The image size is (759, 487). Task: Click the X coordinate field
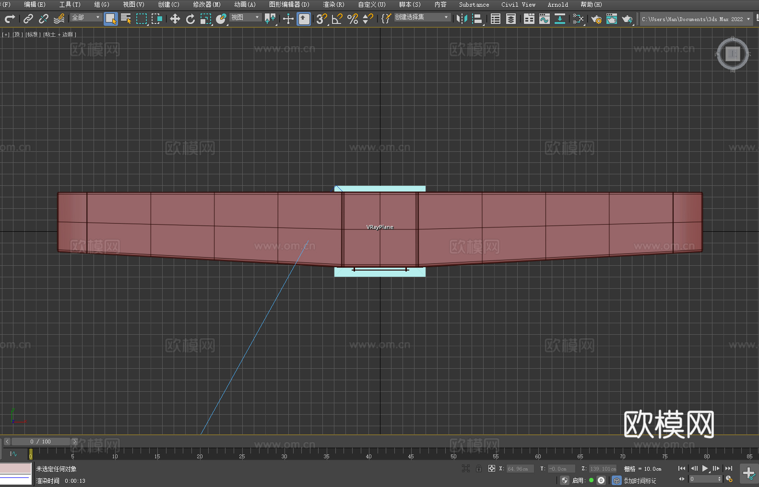[x=520, y=469]
